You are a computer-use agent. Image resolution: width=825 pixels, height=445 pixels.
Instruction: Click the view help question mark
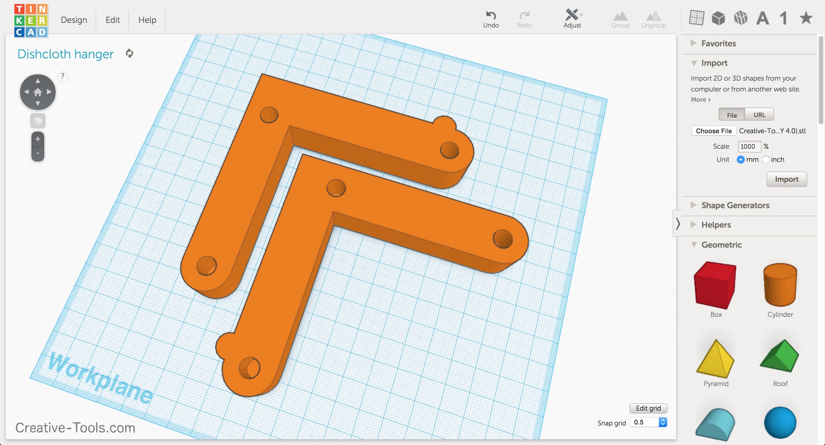(62, 76)
